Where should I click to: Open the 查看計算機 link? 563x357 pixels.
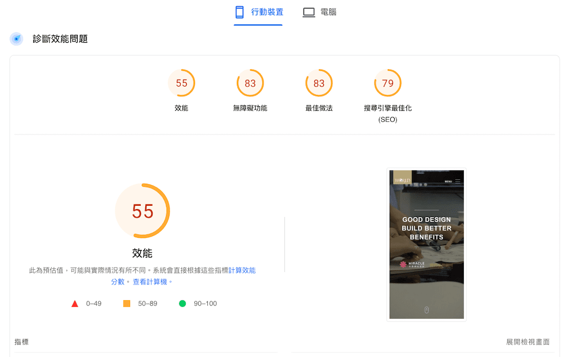(150, 282)
